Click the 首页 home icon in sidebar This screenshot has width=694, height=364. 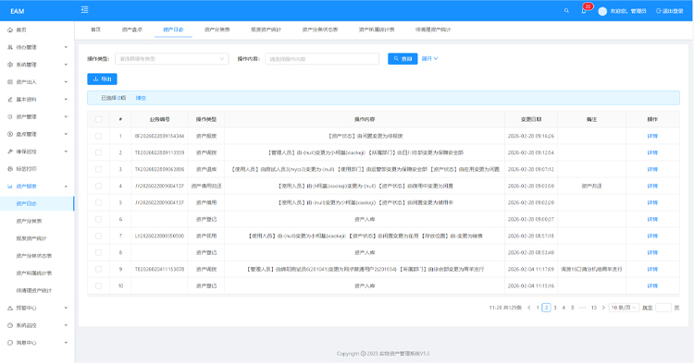10,30
